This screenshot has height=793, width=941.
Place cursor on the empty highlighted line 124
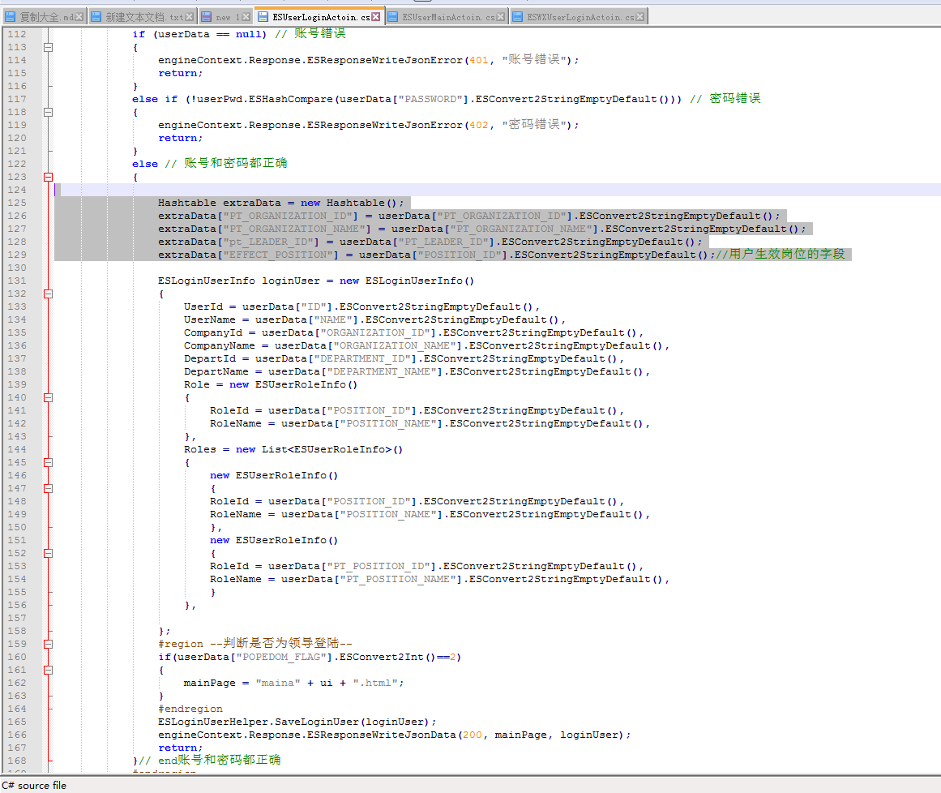click(498, 191)
